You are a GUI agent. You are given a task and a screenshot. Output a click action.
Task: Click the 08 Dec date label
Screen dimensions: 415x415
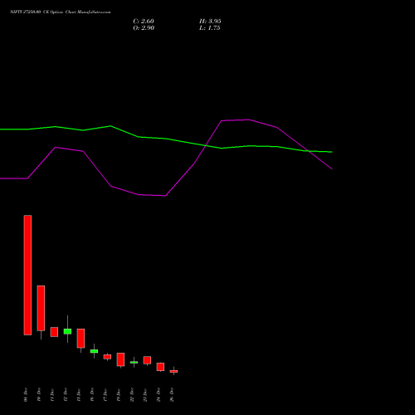coord(26,395)
